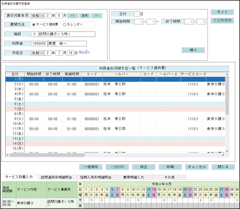
Task: Open 終了時間 hour dropdown
Action: 189,21
